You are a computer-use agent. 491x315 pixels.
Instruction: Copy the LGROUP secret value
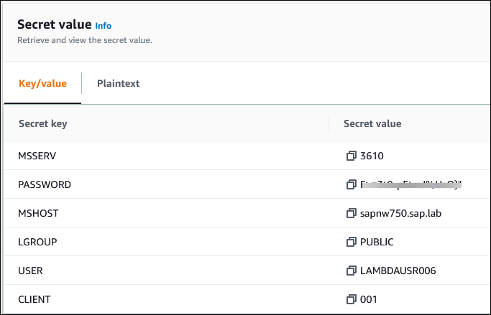click(x=351, y=242)
